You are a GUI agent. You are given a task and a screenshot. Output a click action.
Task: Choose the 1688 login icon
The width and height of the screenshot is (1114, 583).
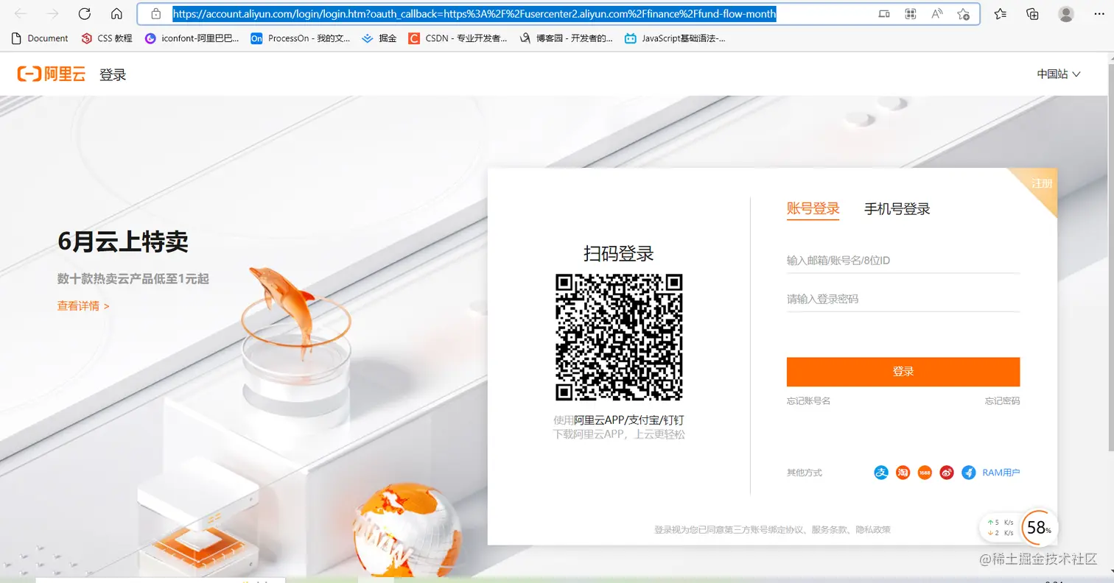pyautogui.click(x=925, y=473)
